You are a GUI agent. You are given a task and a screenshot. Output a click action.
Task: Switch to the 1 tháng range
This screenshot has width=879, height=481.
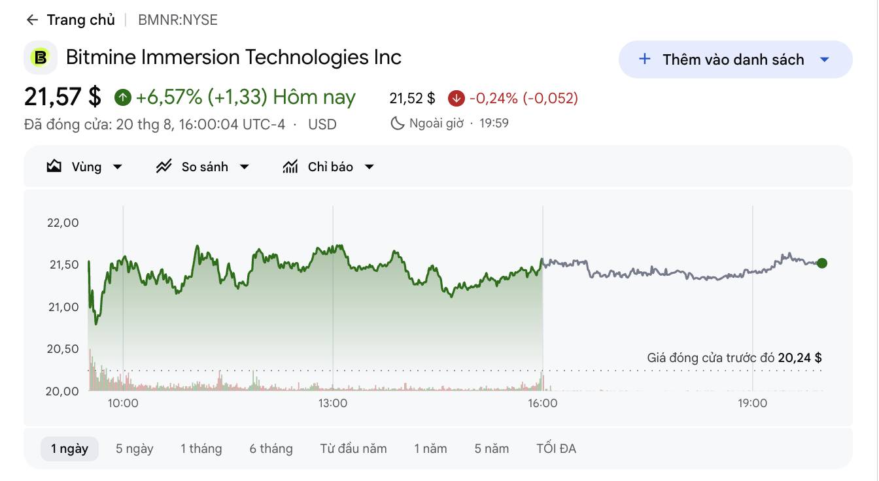(201, 448)
